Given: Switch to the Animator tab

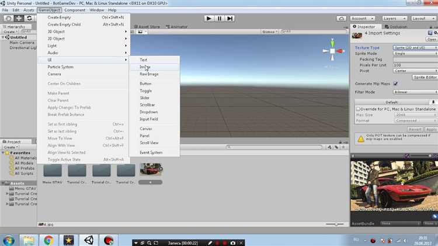Looking at the screenshot, I should [176, 27].
